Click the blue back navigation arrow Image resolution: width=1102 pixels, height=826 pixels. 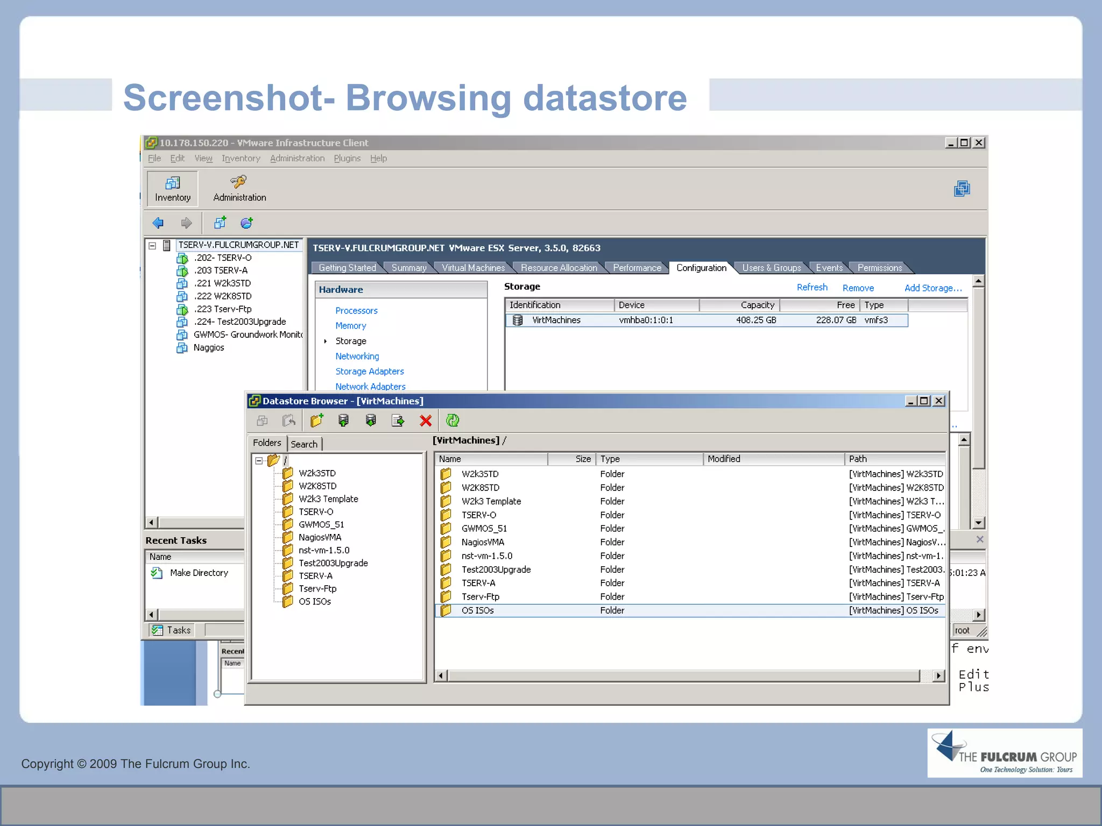pos(158,223)
